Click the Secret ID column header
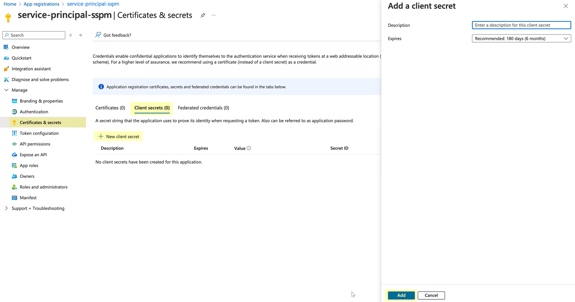The width and height of the screenshot is (575, 302). pyautogui.click(x=339, y=148)
